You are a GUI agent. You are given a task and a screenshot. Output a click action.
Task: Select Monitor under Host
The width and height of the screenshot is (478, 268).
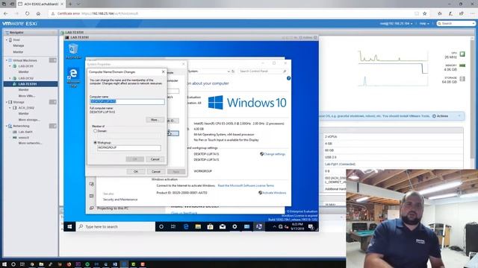18,52
